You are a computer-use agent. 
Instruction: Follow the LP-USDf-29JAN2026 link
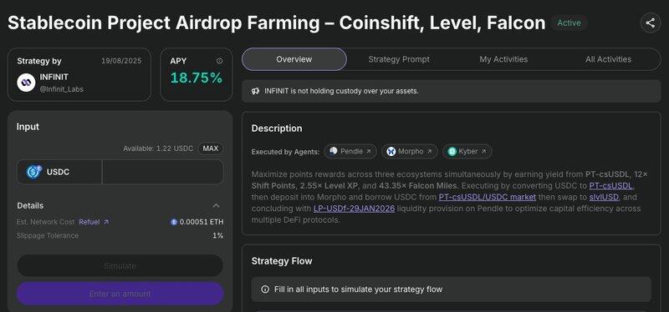coord(354,209)
